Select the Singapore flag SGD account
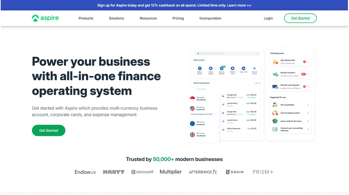 192,99
